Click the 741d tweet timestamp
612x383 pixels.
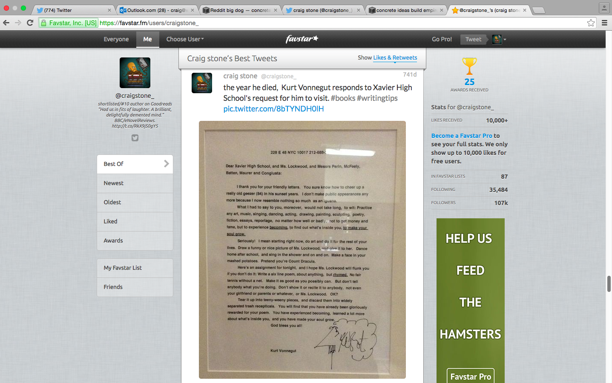pyautogui.click(x=410, y=74)
